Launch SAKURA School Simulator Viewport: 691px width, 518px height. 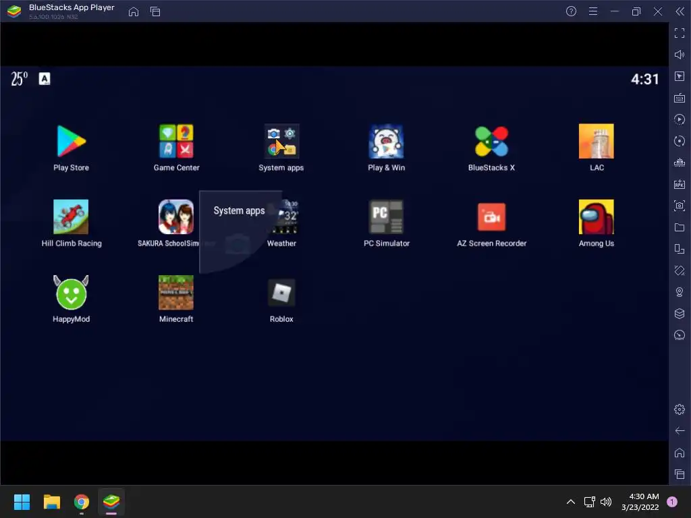(x=176, y=217)
